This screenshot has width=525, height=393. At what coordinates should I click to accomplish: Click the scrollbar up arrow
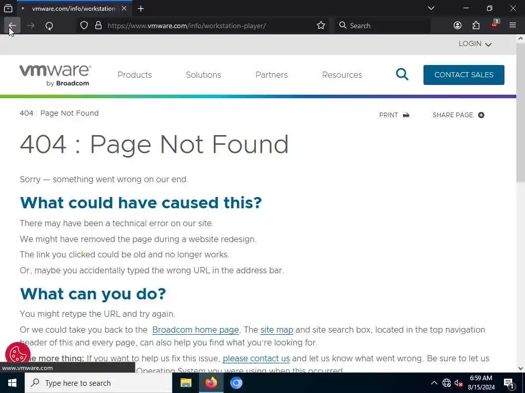520,39
